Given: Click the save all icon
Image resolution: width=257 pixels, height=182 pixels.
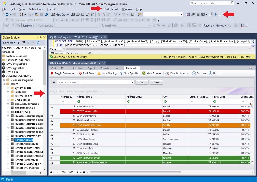Looking at the screenshot, I should click(46, 15).
